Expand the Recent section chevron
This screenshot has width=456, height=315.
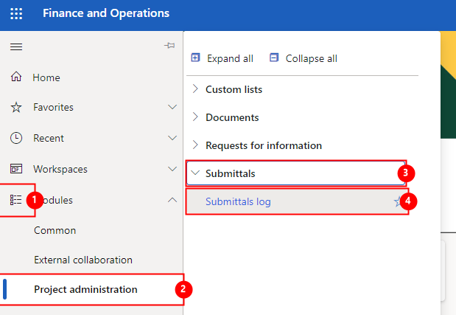point(172,138)
